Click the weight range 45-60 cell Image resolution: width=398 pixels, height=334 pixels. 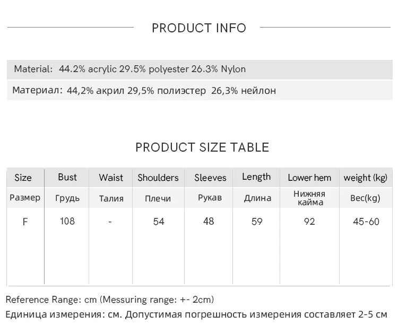click(366, 222)
